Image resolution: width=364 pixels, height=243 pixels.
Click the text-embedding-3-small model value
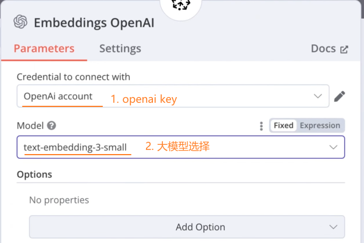click(75, 147)
